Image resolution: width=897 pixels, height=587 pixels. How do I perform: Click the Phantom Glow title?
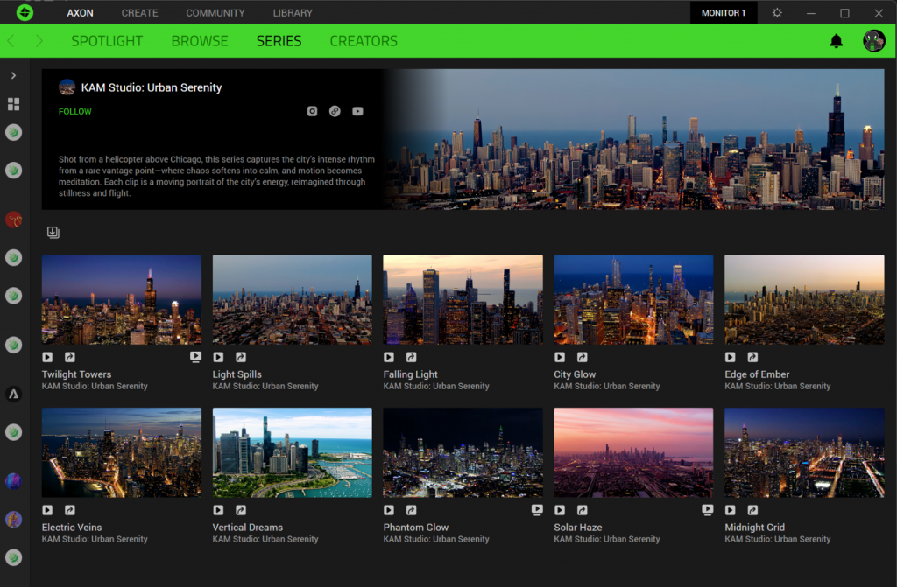416,527
